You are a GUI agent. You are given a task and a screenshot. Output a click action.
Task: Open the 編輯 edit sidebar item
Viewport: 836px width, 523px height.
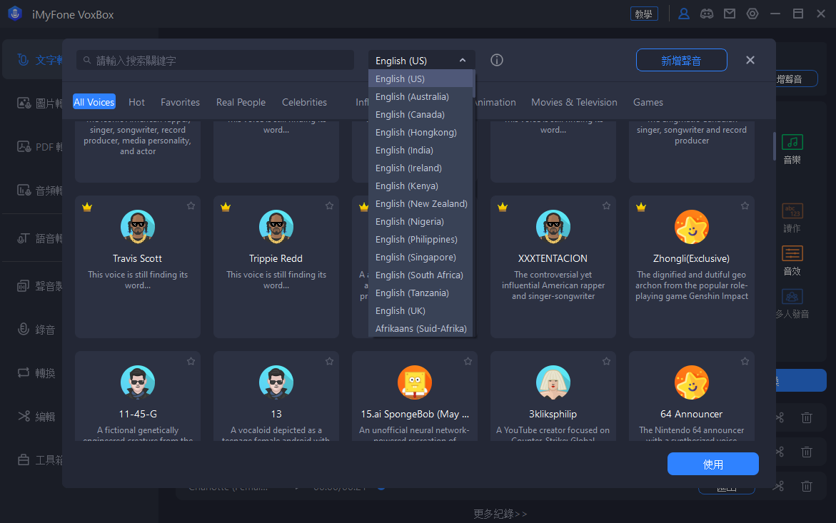(36, 417)
